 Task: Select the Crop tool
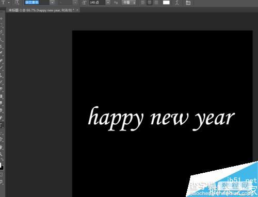tap(2, 46)
